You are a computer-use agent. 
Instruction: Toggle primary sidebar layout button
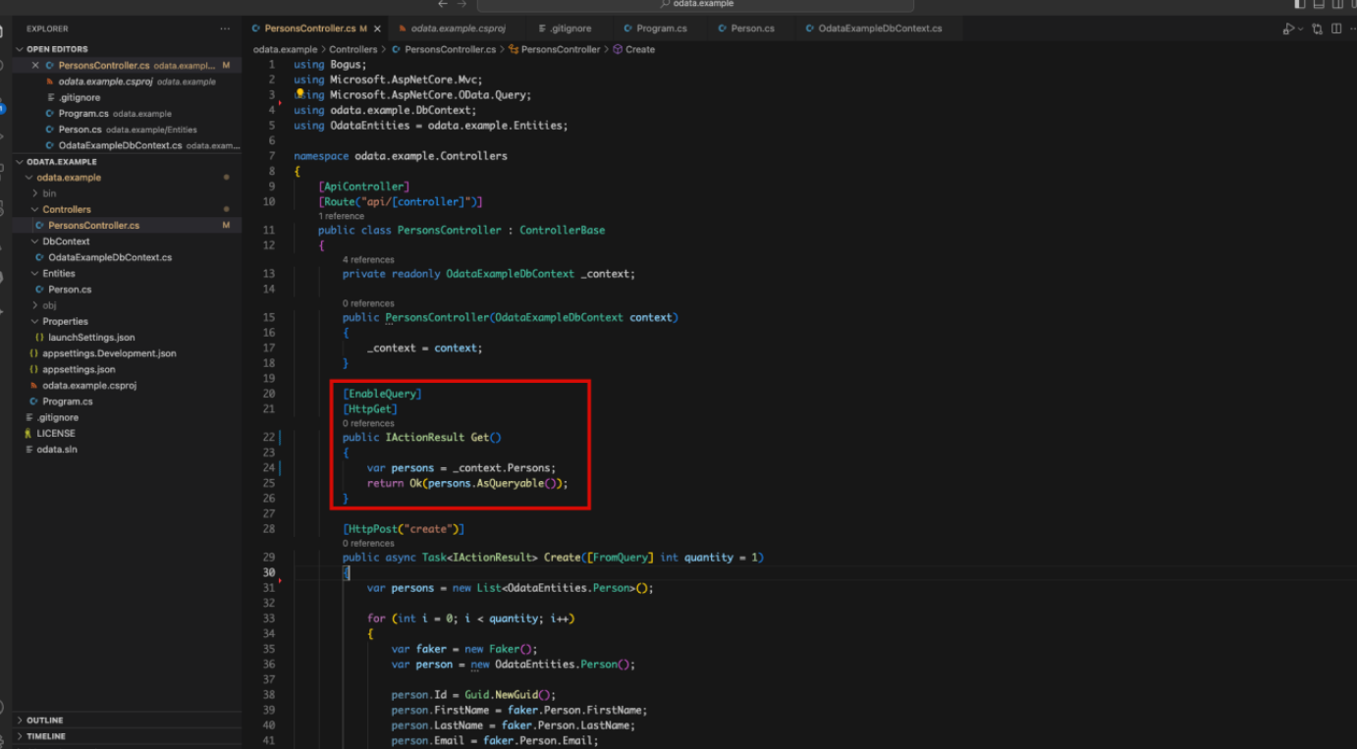pos(1300,5)
